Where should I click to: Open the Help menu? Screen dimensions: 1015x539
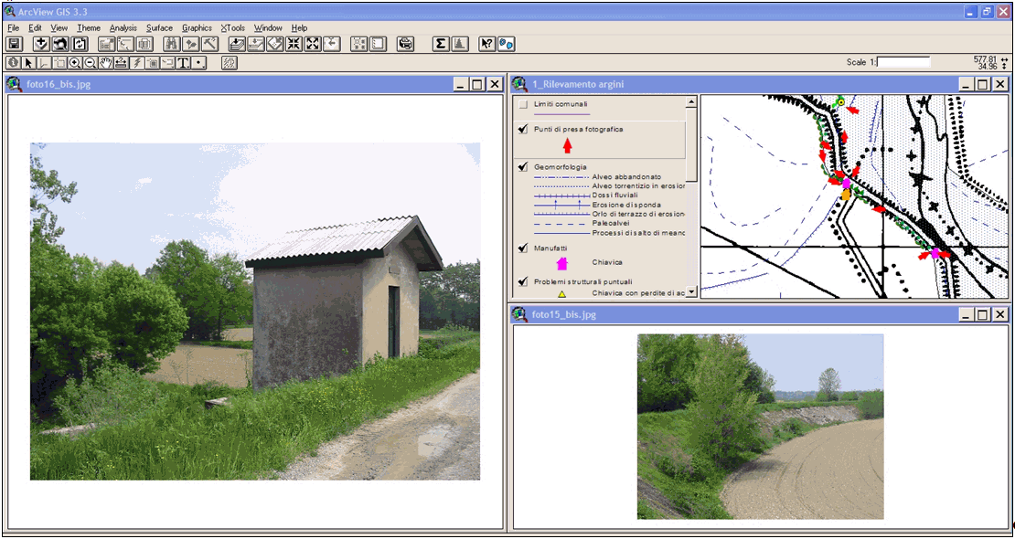pyautogui.click(x=299, y=27)
